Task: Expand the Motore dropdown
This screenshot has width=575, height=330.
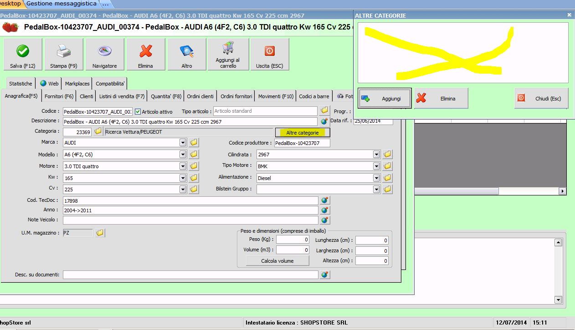Action: (183, 166)
